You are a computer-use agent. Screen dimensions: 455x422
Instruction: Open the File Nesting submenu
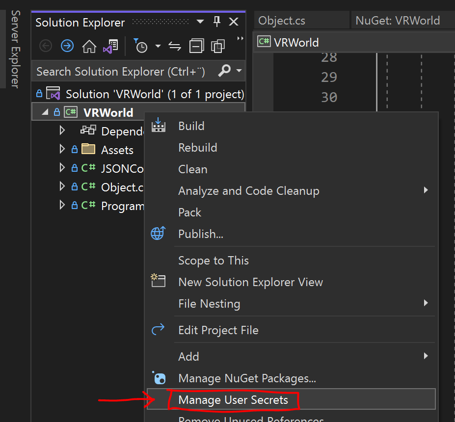coord(291,304)
